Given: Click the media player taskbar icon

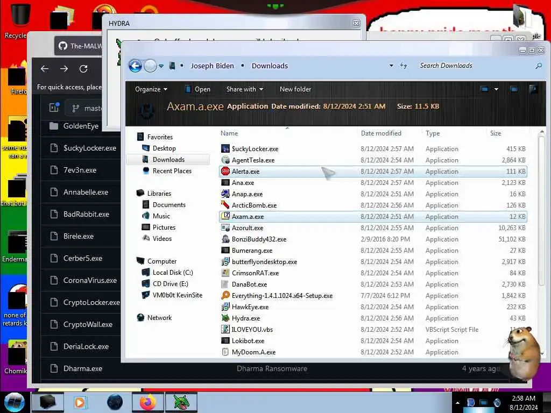Looking at the screenshot, I should [80, 402].
